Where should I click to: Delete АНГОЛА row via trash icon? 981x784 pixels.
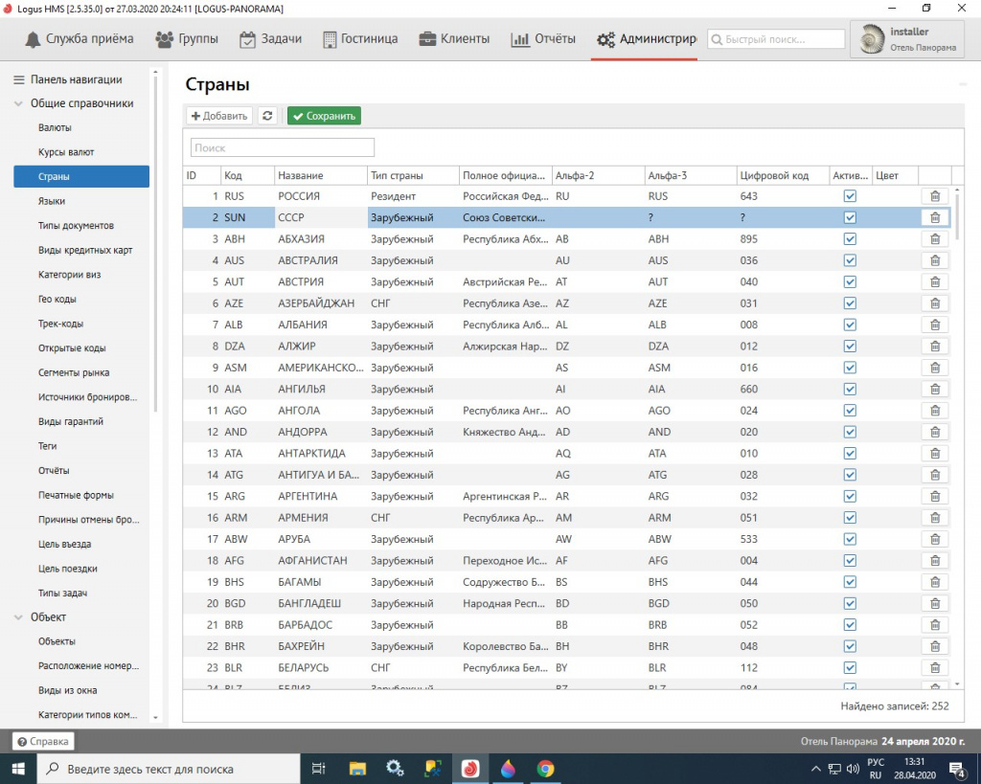(x=935, y=411)
